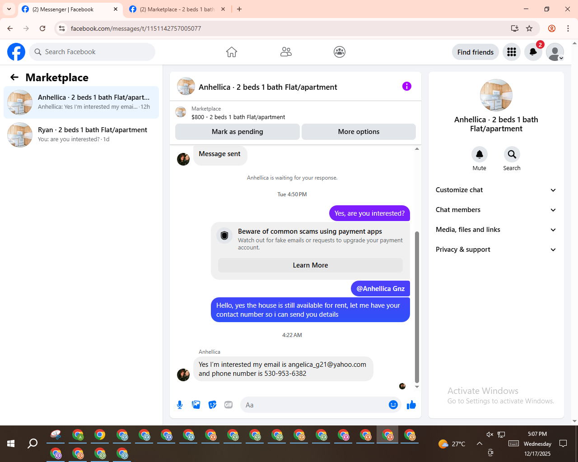Click the chat scrollbar thumb
The image size is (578, 462).
[417, 307]
